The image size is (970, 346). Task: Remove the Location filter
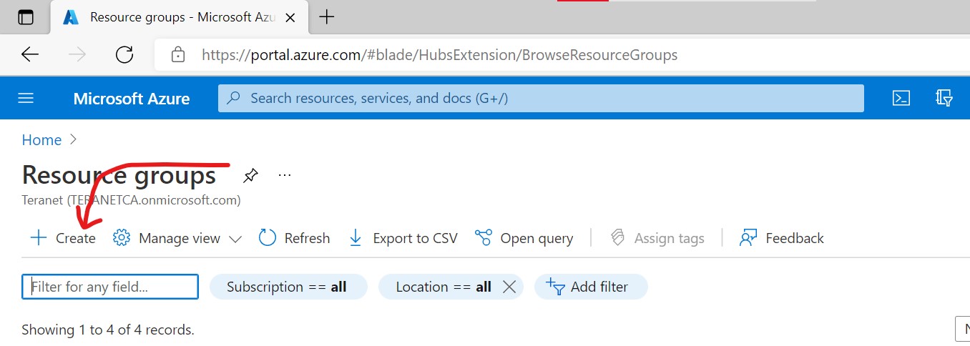509,287
